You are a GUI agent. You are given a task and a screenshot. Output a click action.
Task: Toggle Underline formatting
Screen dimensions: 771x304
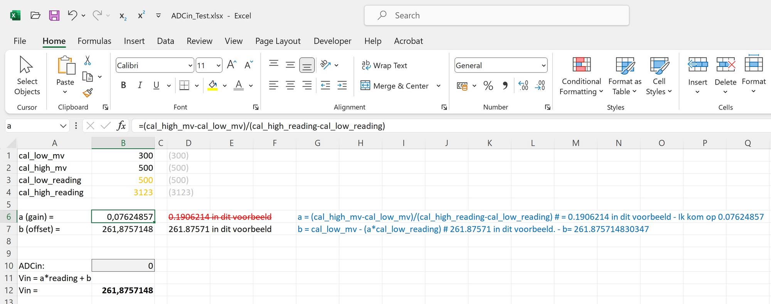156,85
